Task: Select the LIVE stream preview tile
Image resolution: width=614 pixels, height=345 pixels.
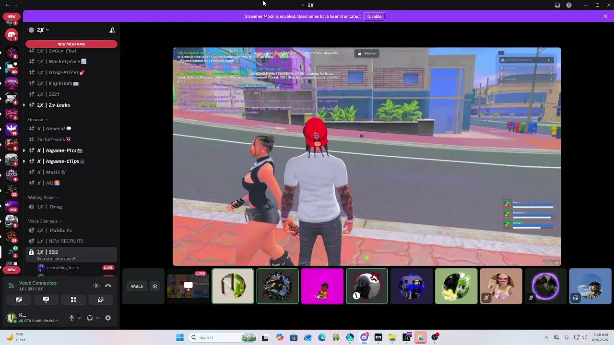Action: point(188,287)
